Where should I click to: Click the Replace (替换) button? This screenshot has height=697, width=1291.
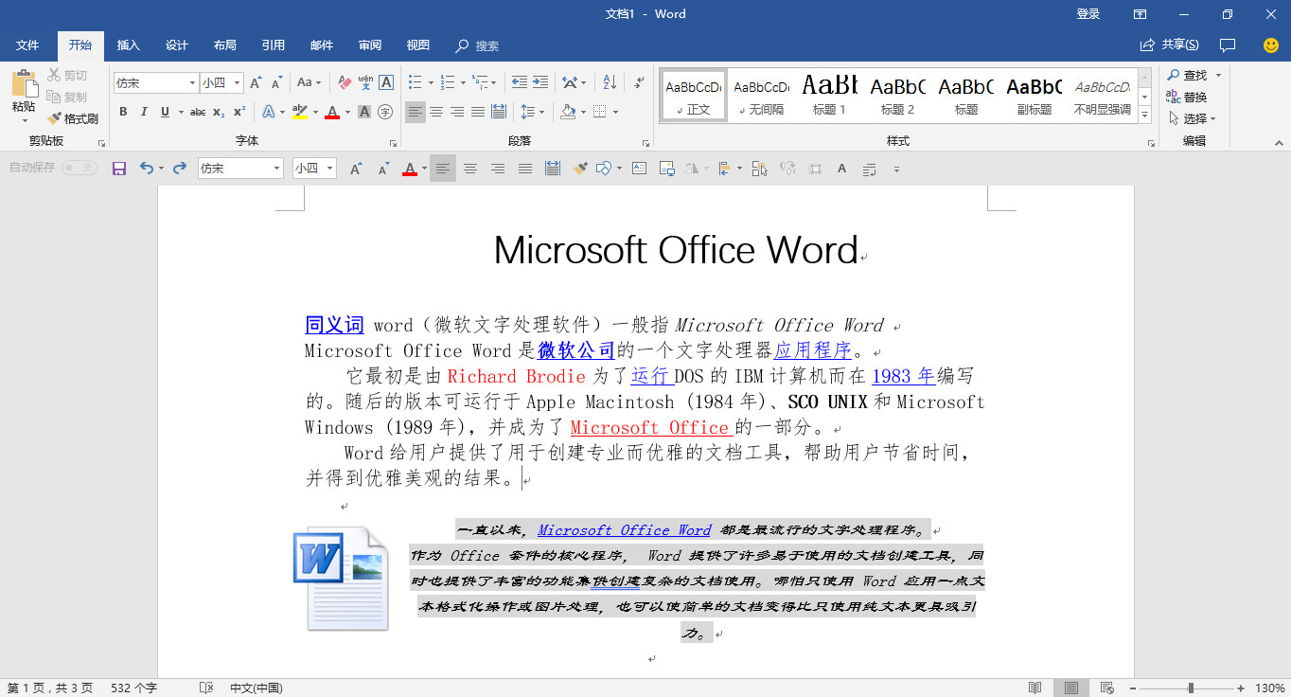coord(1187,97)
